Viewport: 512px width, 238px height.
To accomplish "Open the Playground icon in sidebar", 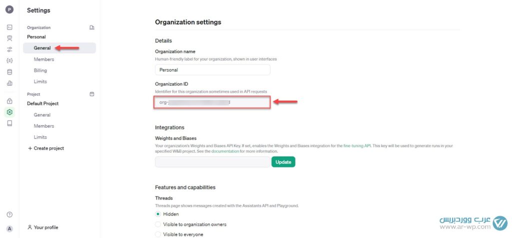I will pyautogui.click(x=9, y=27).
